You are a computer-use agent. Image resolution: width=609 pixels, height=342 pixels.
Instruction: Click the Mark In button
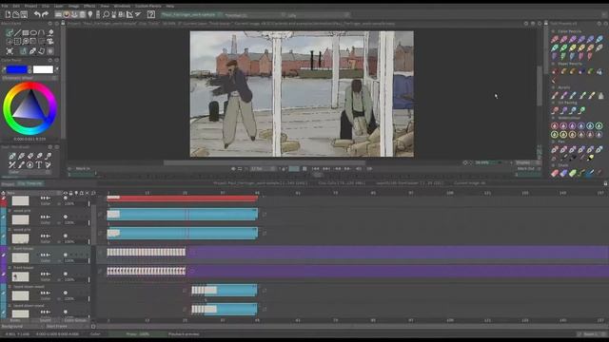pos(83,169)
